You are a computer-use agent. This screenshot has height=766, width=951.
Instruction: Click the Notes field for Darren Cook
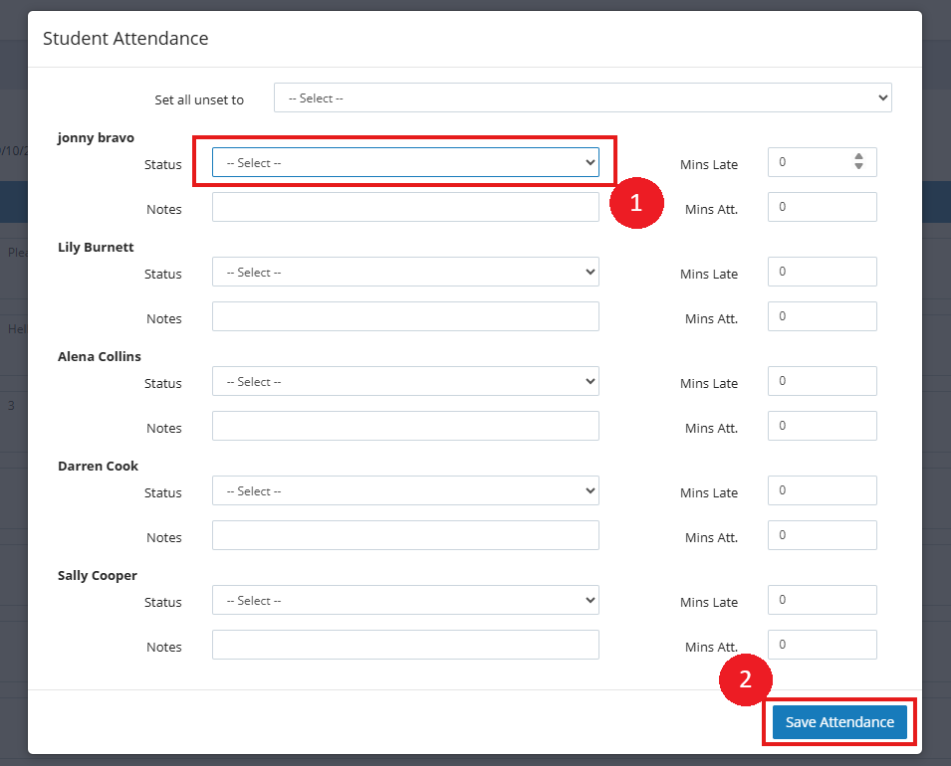[x=405, y=536]
